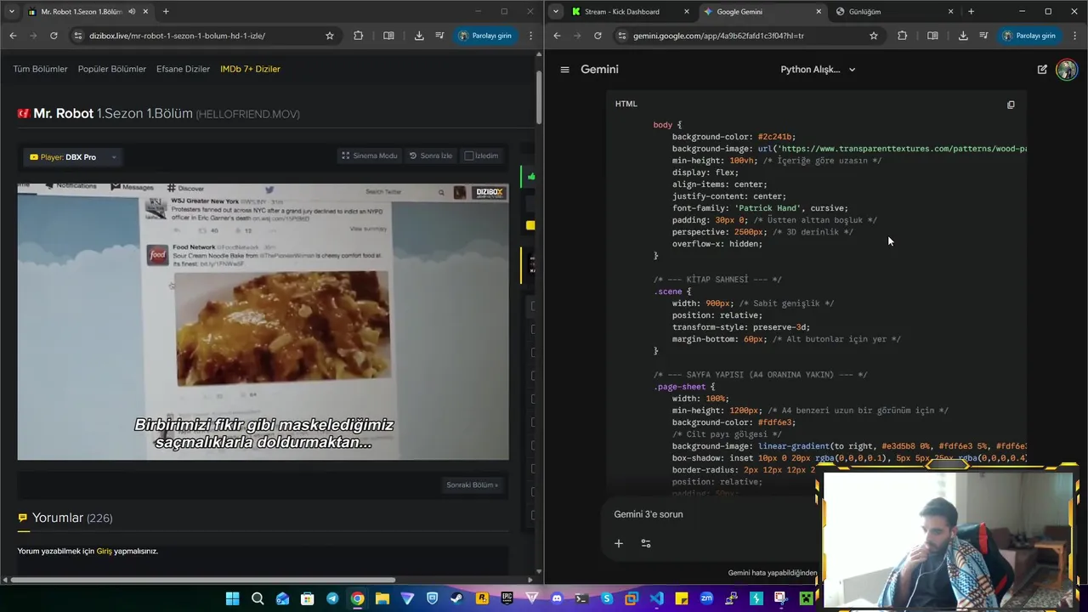Open extensions menu in left browser window

(358, 36)
